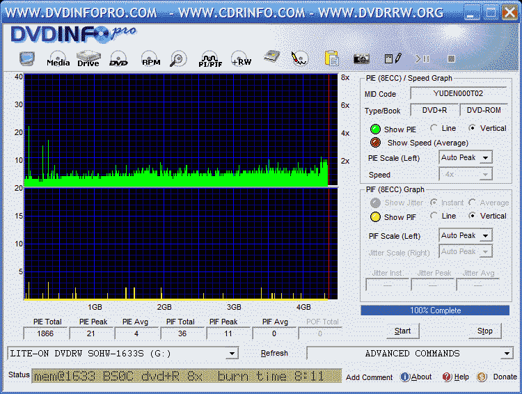Click the MID Code field YUDEN000T02

pos(459,93)
